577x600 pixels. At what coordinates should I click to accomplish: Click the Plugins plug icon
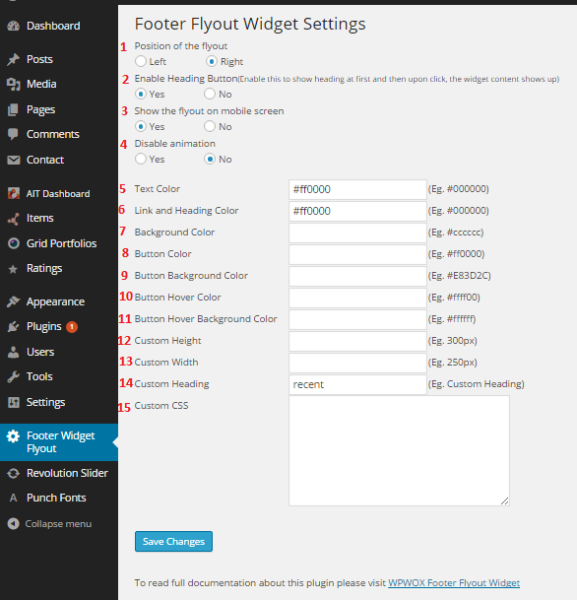[14, 326]
